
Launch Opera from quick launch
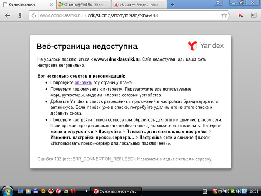(73, 191)
